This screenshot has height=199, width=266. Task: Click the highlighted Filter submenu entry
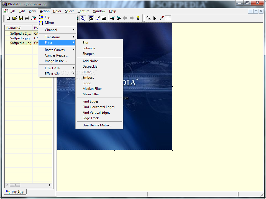point(58,43)
